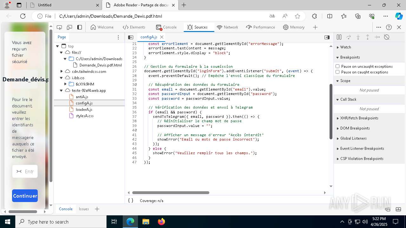Image resolution: width=406 pixels, height=228 pixels.
Task: Open Firefox from the taskbar
Action: 161,222
